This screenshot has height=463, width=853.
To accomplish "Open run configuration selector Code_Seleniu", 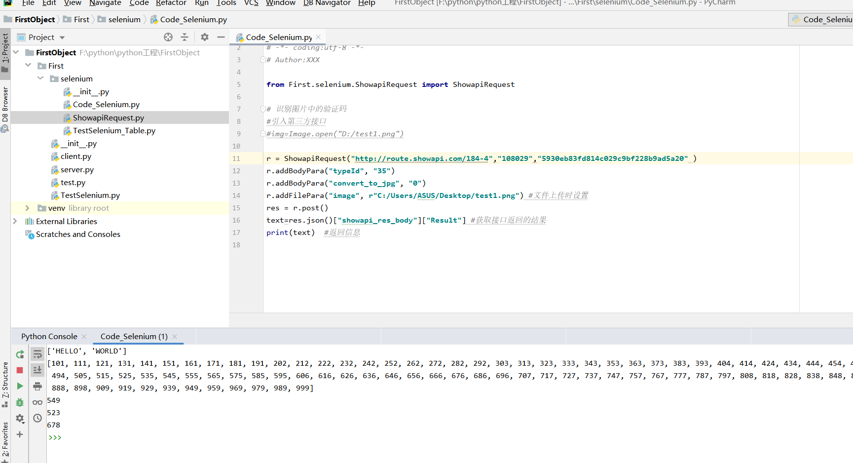I will 821,20.
